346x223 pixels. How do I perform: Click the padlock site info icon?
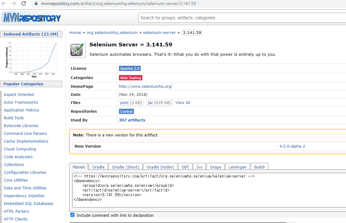tap(36, 3)
